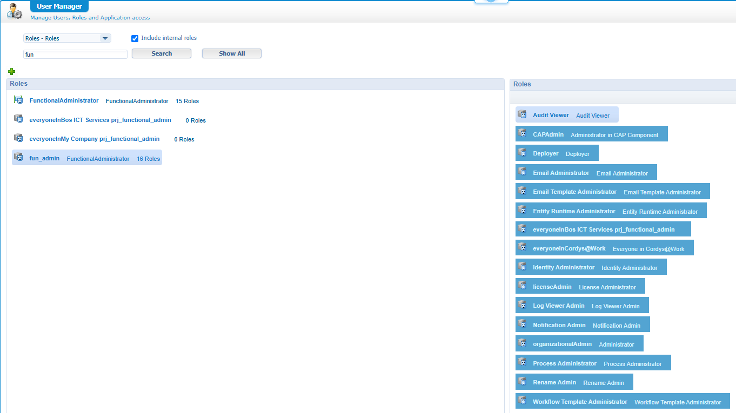
Task: Open the Email Template Administrator role
Action: coord(574,192)
